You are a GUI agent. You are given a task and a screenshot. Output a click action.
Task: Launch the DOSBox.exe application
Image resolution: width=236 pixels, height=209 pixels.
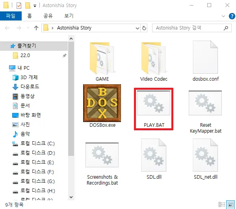pos(102,106)
